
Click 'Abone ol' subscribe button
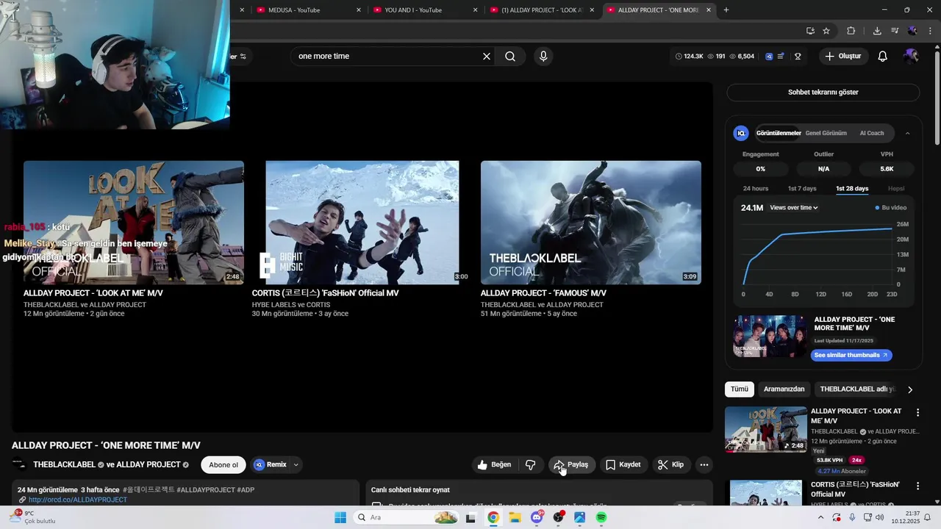click(223, 464)
